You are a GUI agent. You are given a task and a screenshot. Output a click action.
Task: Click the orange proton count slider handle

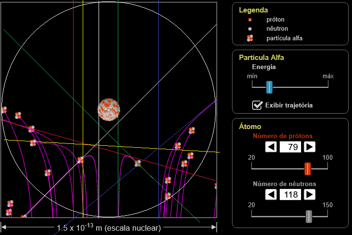point(308,168)
